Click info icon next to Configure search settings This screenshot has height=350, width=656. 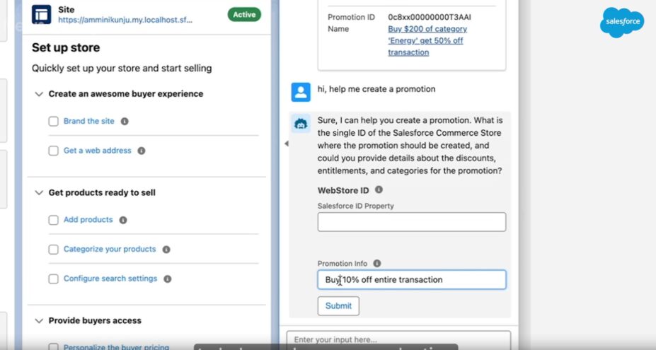168,279
